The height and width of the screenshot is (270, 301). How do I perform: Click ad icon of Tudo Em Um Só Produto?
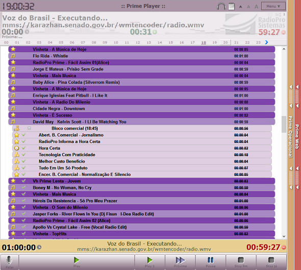click(17, 167)
